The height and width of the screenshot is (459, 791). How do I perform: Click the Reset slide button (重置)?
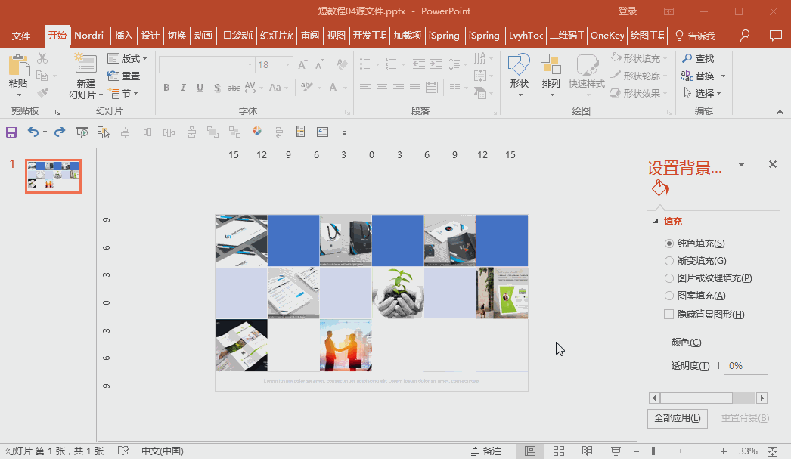[x=123, y=76]
